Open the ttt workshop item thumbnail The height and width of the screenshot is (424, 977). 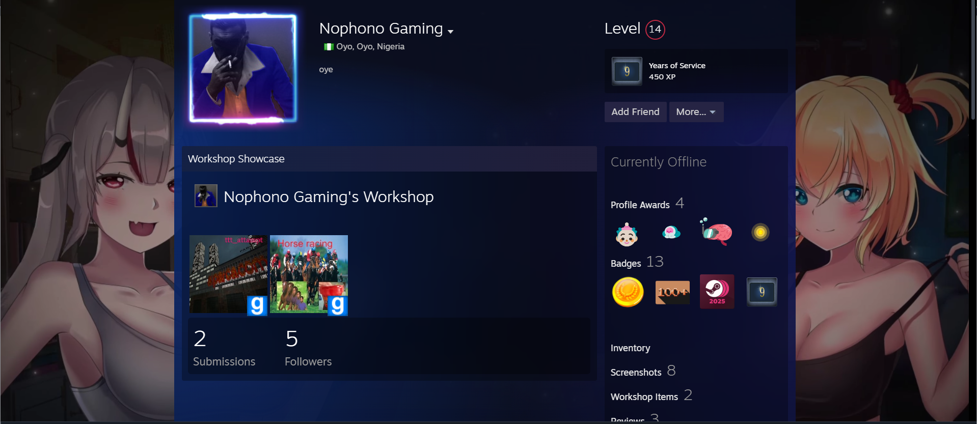[228, 275]
